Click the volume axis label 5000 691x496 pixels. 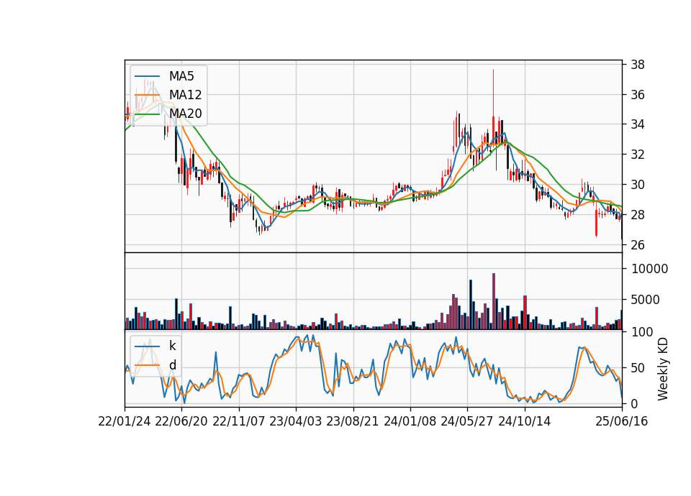(646, 300)
